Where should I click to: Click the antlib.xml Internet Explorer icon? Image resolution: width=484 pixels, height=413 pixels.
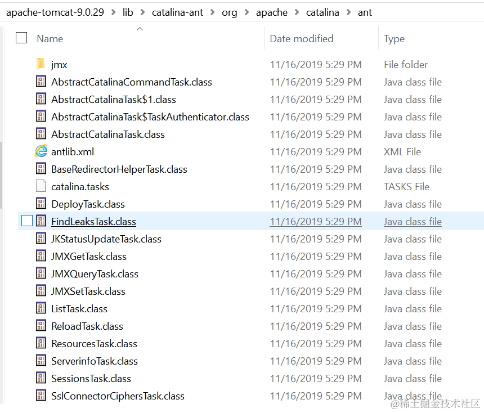(41, 151)
